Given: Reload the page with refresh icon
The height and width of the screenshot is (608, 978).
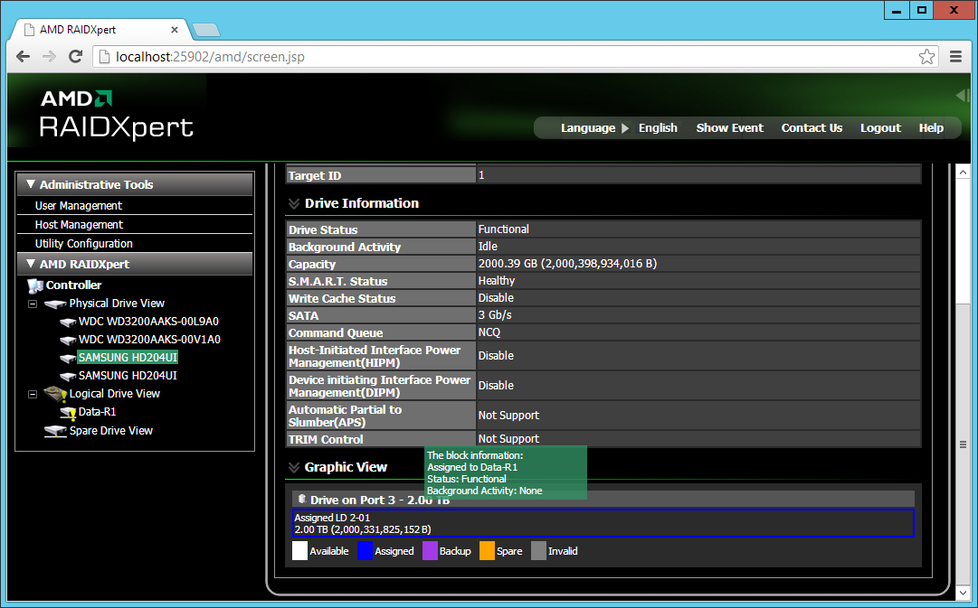Looking at the screenshot, I should pos(75,57).
